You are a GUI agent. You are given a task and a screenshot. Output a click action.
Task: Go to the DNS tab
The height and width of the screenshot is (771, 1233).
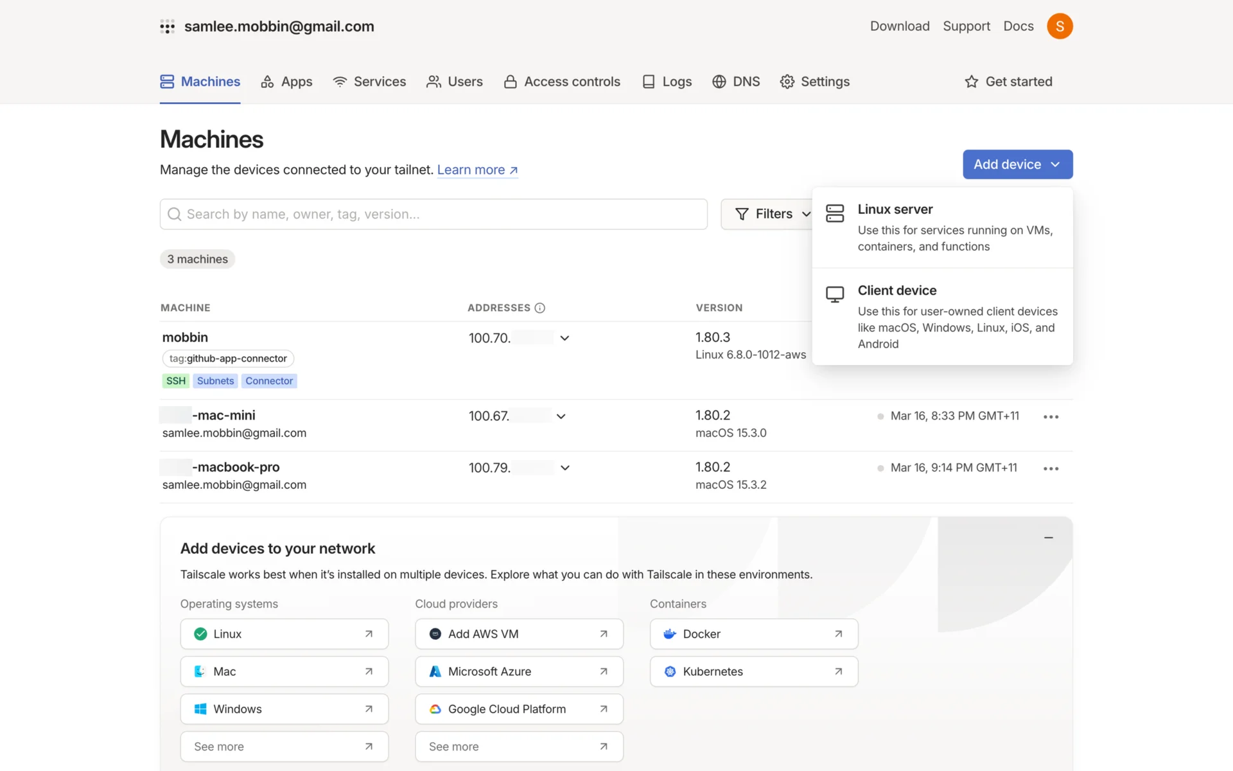point(736,82)
